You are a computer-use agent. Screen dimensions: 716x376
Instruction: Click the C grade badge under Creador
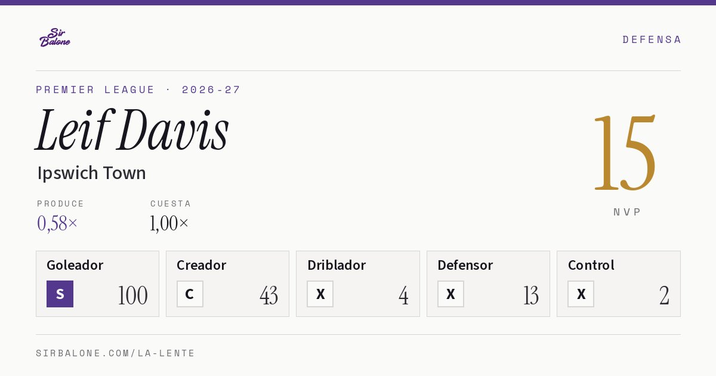190,294
